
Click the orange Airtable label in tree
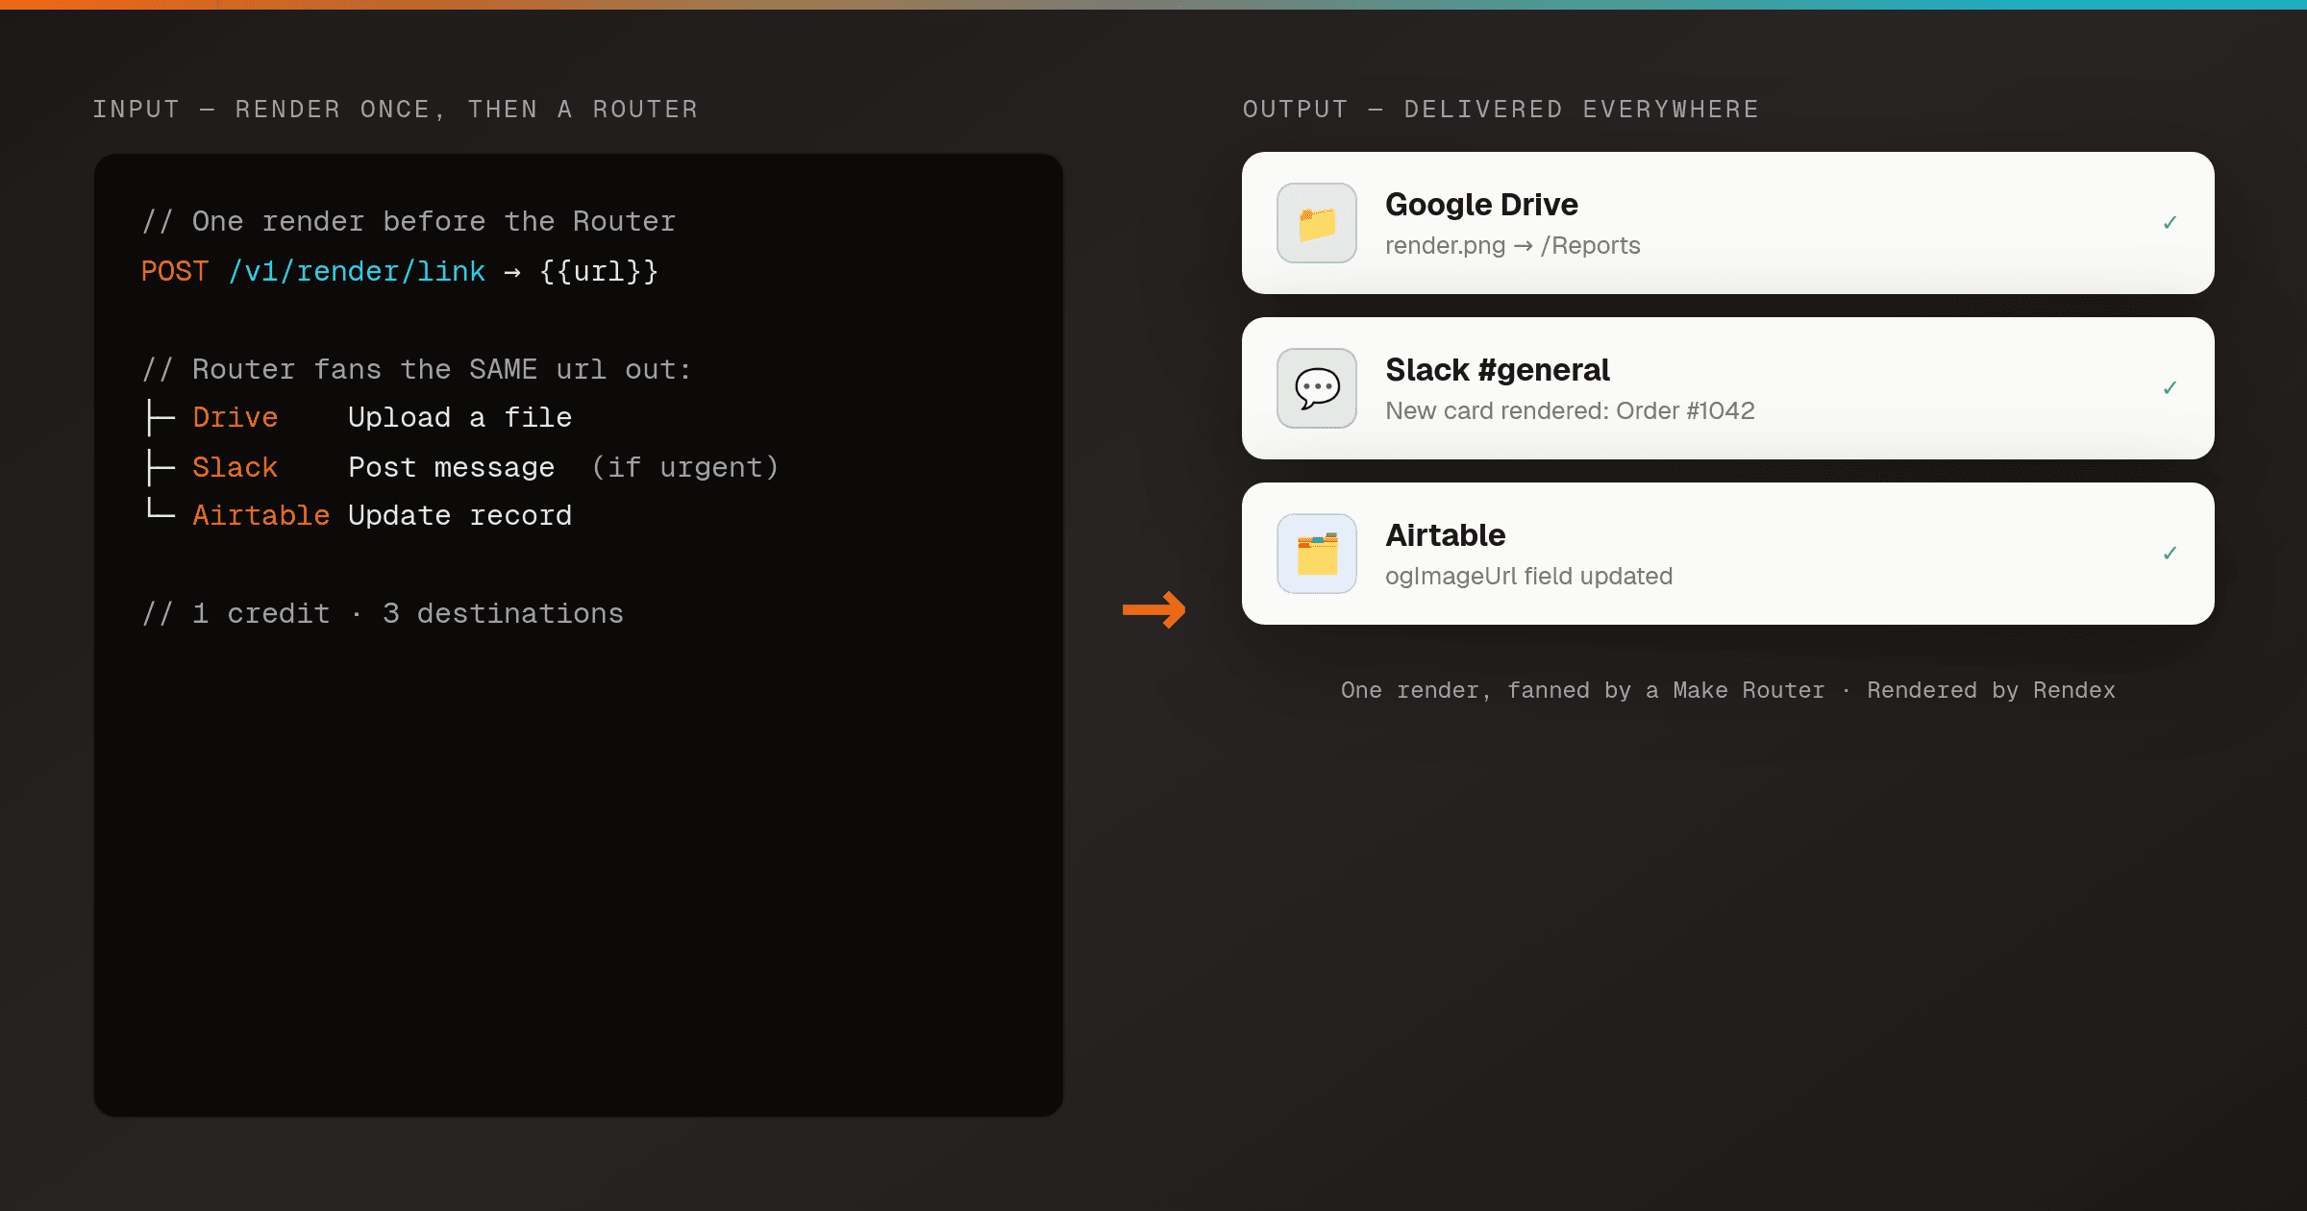[x=261, y=516]
